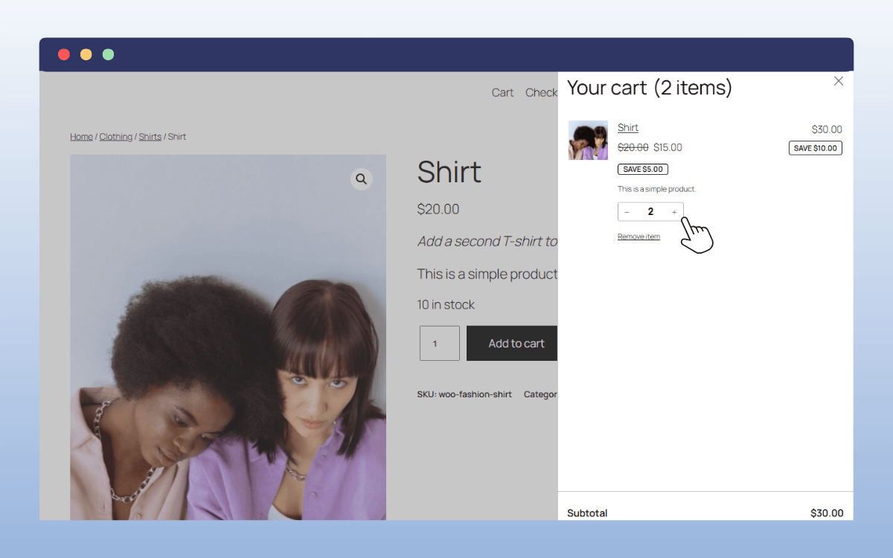Close the cart side panel
Image resolution: width=893 pixels, height=558 pixels.
(x=839, y=81)
